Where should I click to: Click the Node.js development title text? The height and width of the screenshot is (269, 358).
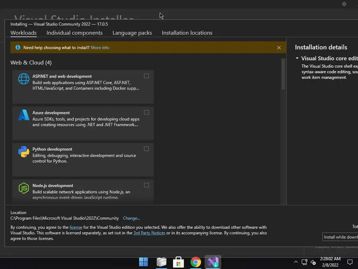(x=53, y=186)
